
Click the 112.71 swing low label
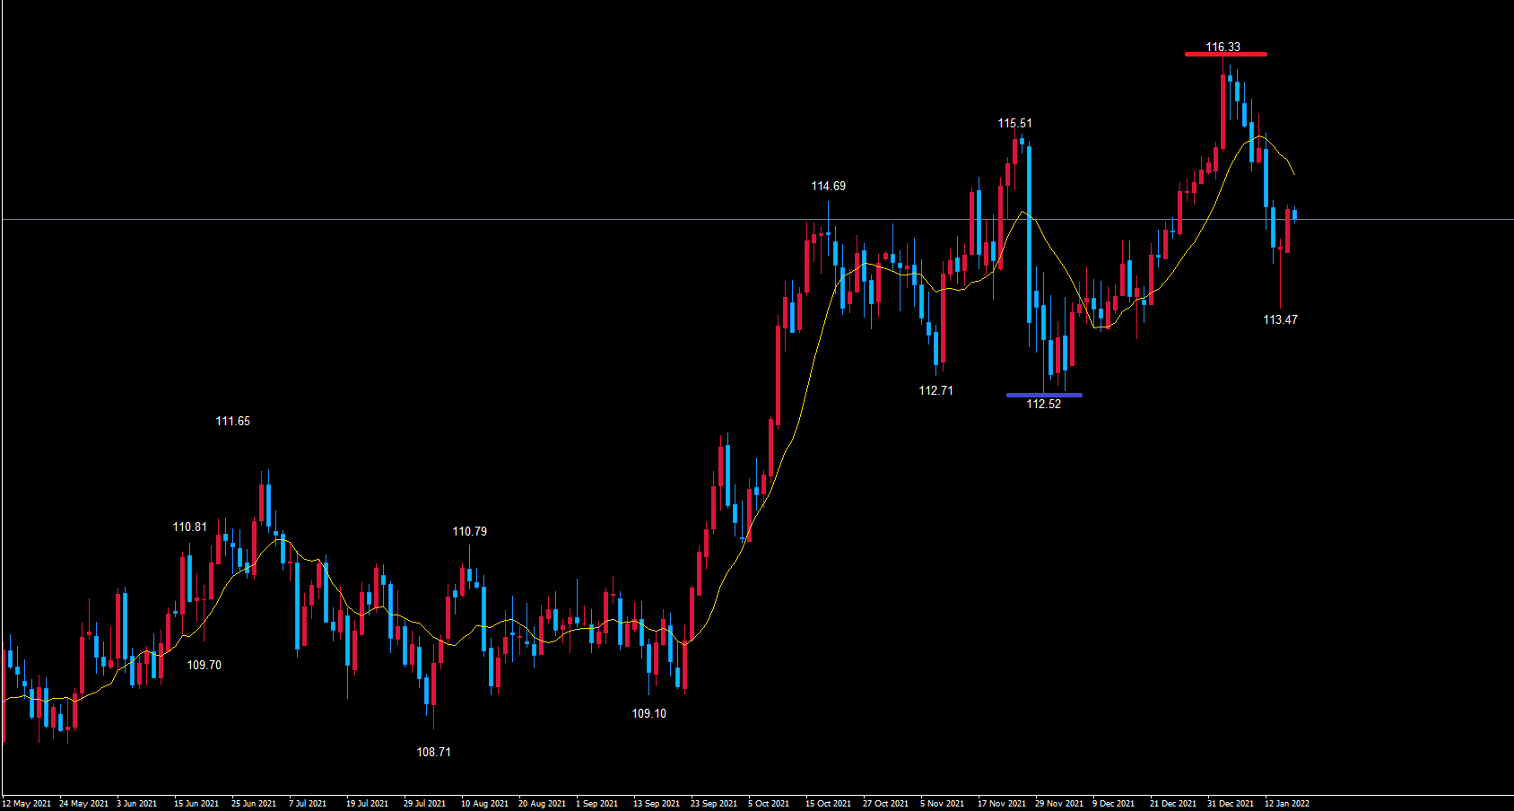(935, 391)
